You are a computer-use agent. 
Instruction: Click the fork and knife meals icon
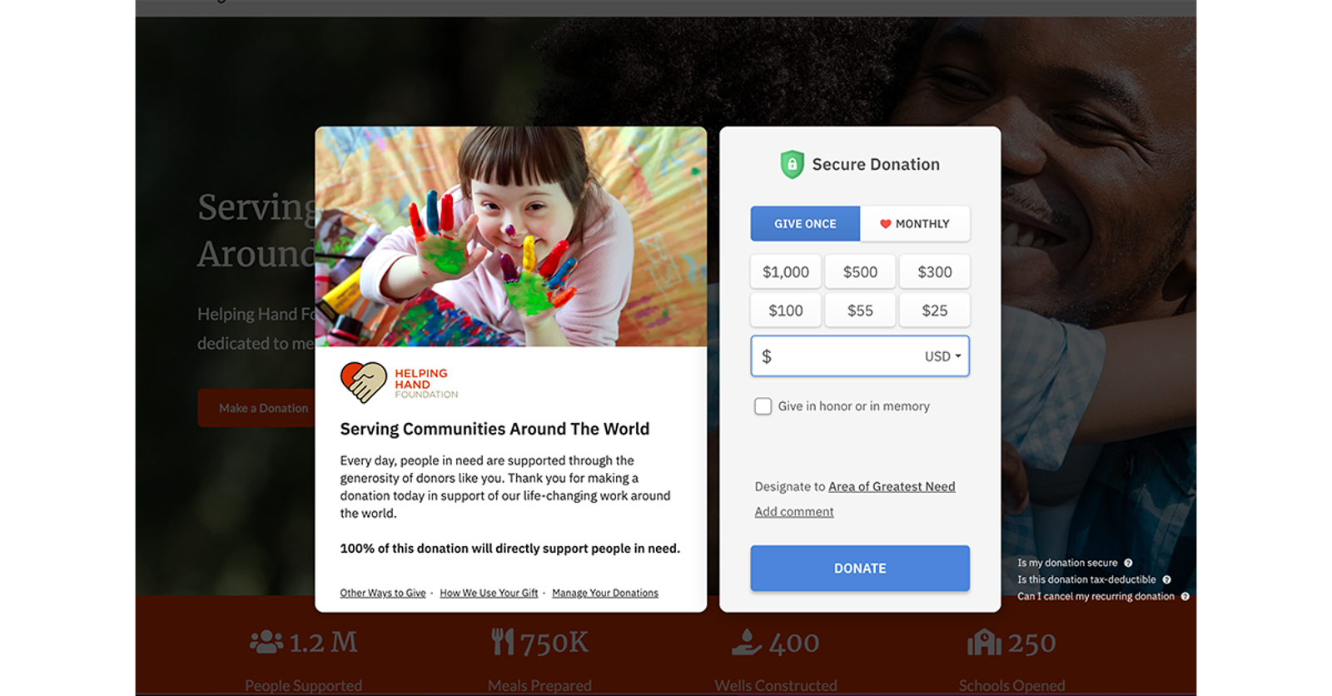pyautogui.click(x=503, y=642)
